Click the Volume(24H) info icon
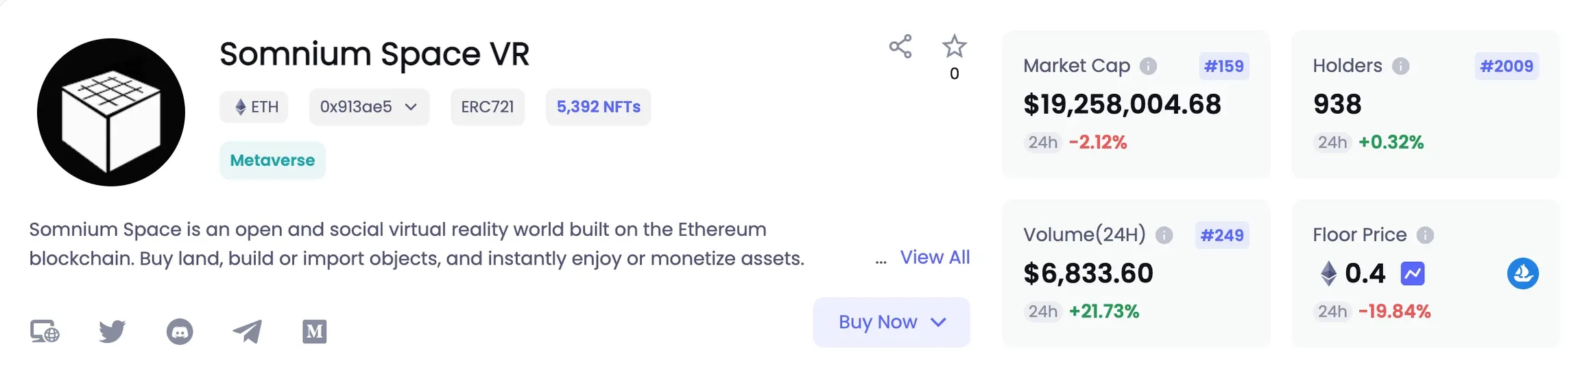 point(1164,235)
